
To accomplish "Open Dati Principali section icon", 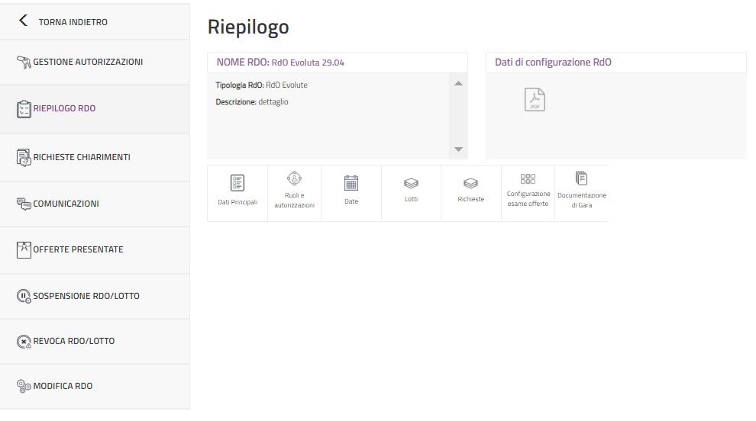I will pyautogui.click(x=237, y=183).
